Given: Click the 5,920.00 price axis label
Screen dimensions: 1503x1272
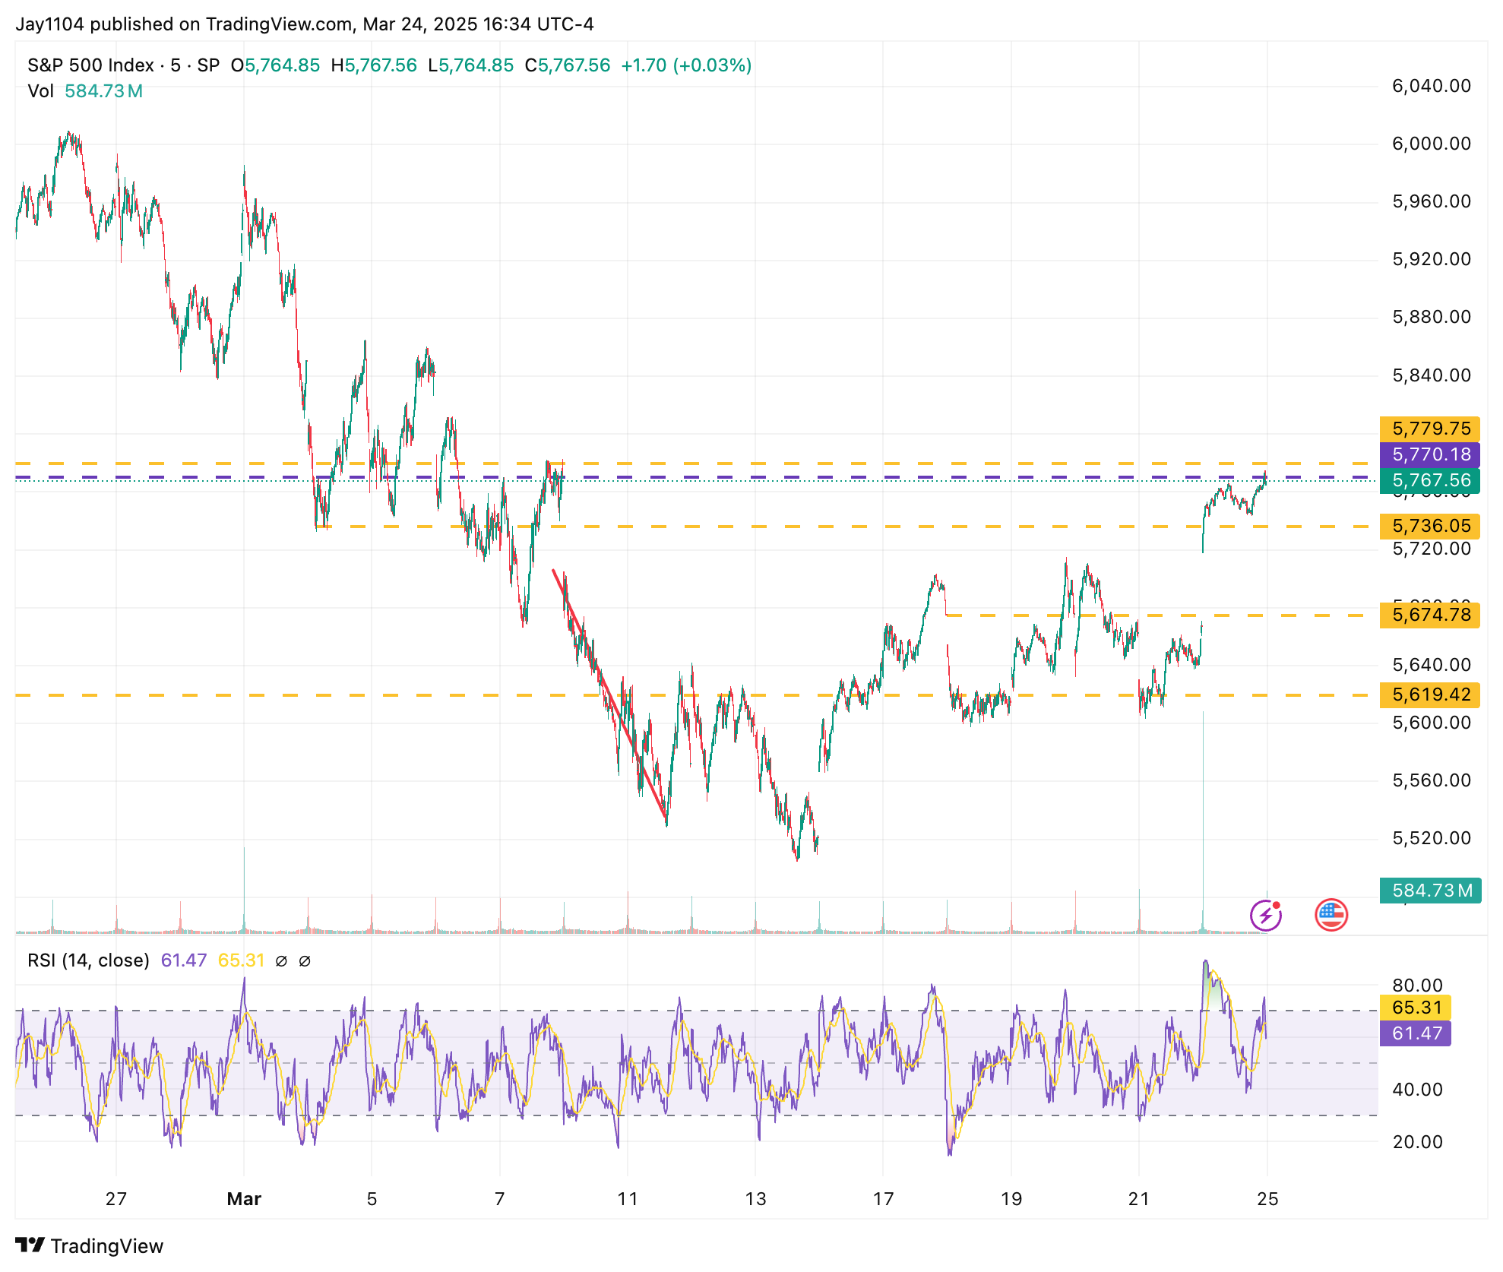Looking at the screenshot, I should tap(1431, 259).
